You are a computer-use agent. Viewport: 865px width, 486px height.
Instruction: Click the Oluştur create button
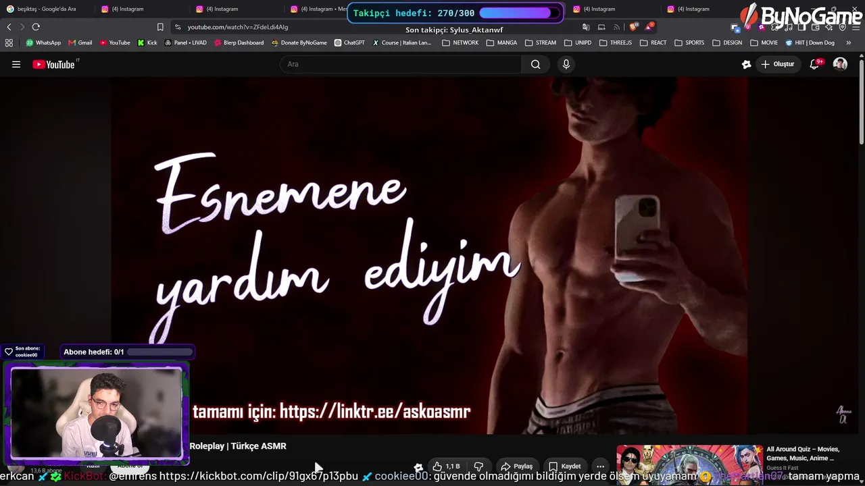pyautogui.click(x=777, y=64)
